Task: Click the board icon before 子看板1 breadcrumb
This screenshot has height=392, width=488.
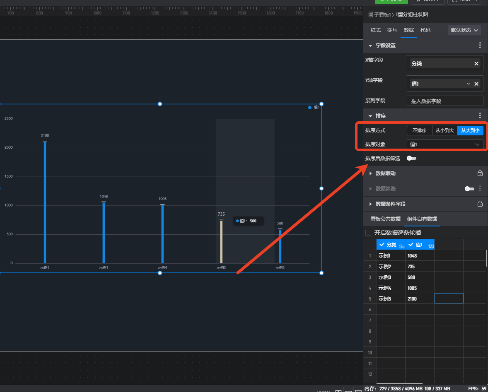Action: point(371,14)
